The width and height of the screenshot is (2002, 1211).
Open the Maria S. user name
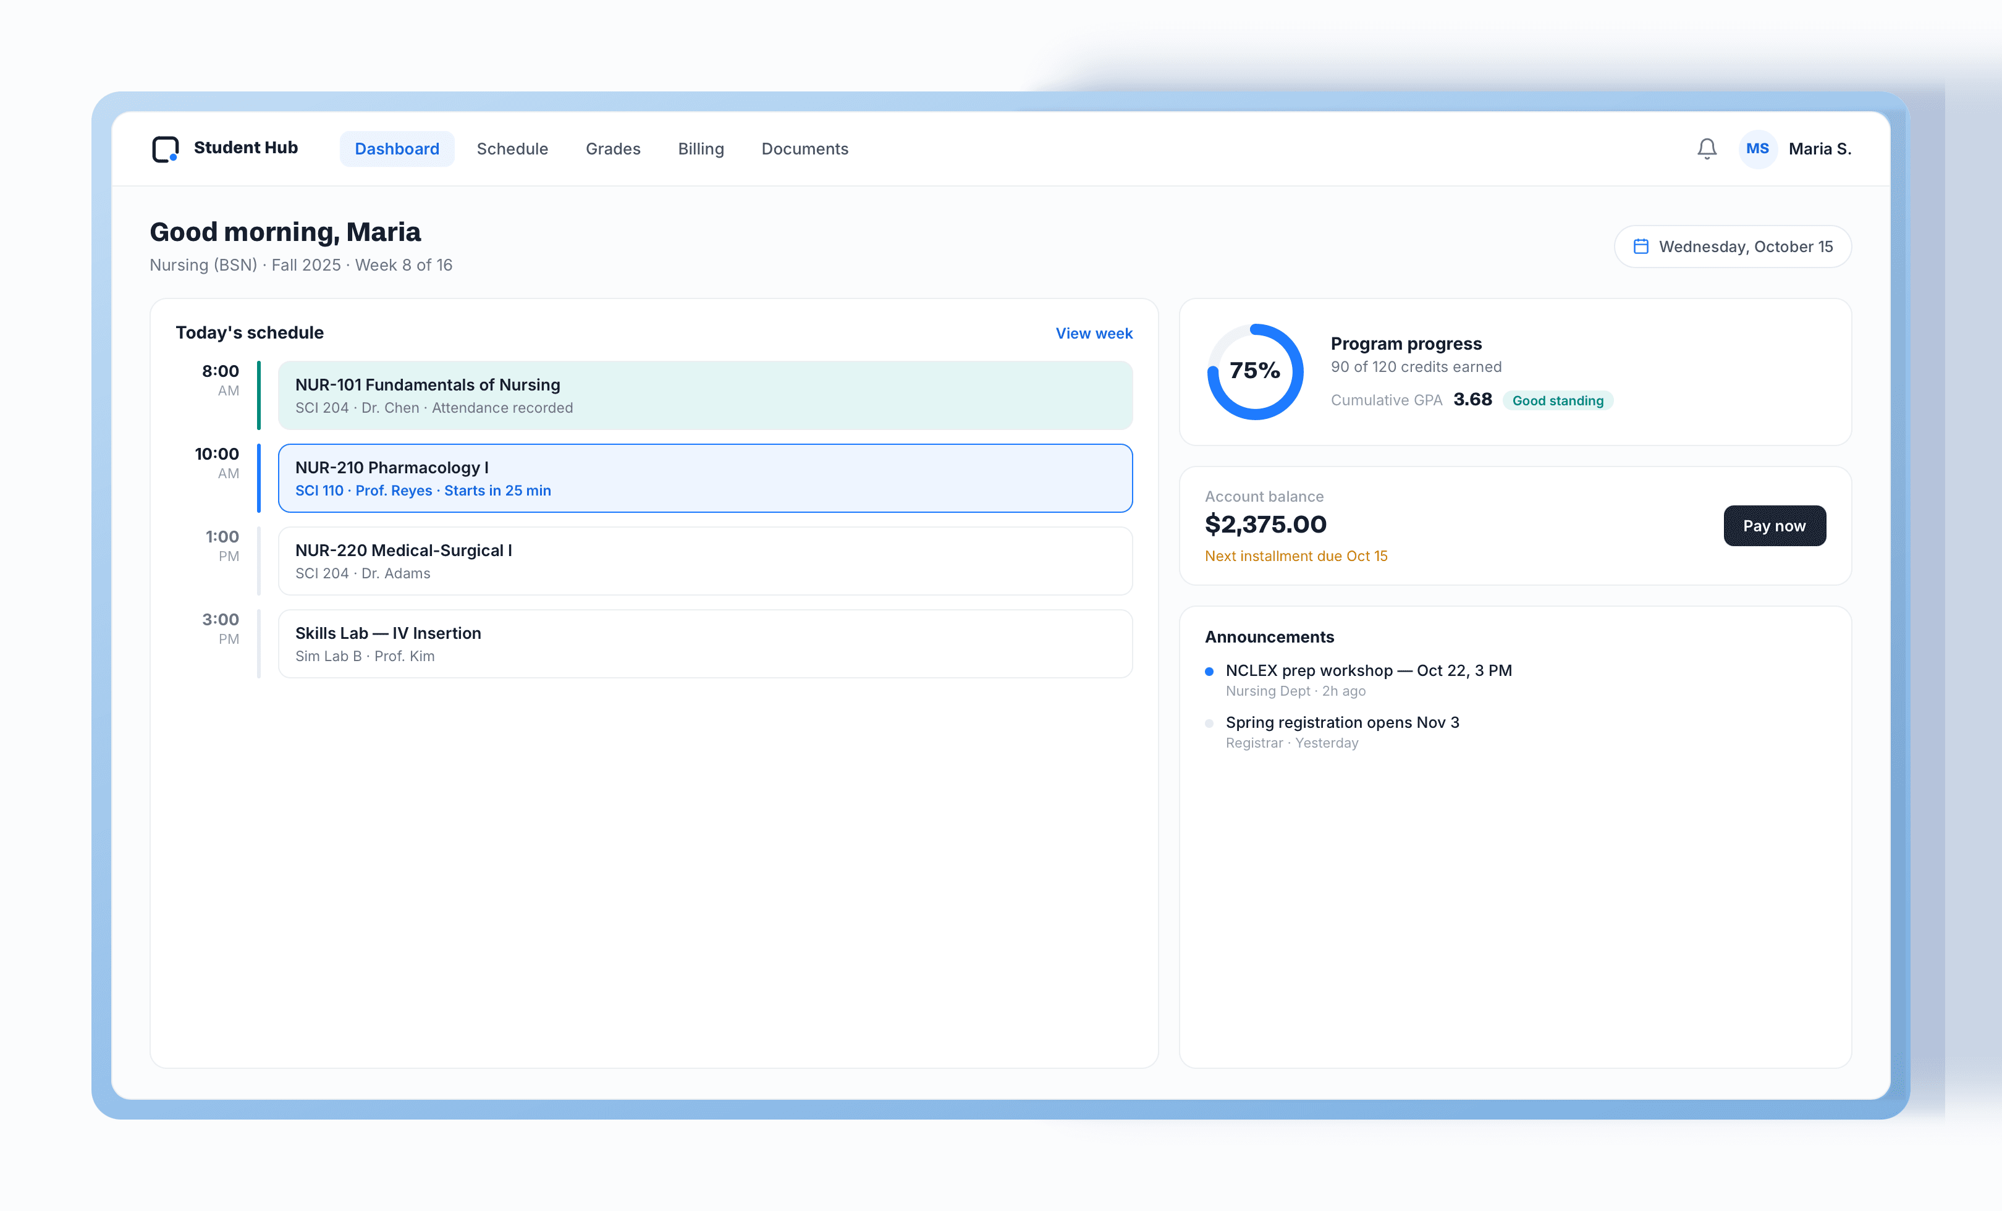coord(1819,149)
